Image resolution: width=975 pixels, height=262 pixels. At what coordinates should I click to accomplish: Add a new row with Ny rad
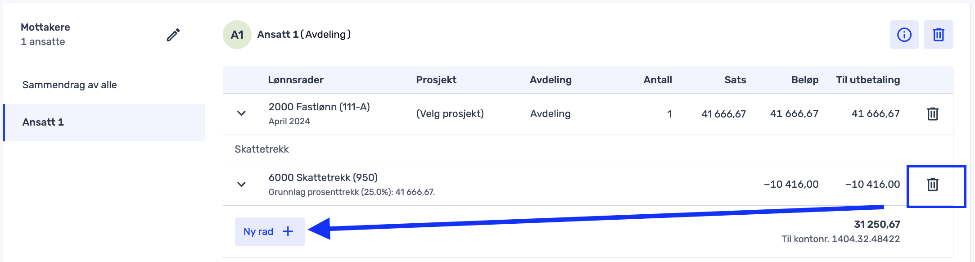pyautogui.click(x=270, y=231)
